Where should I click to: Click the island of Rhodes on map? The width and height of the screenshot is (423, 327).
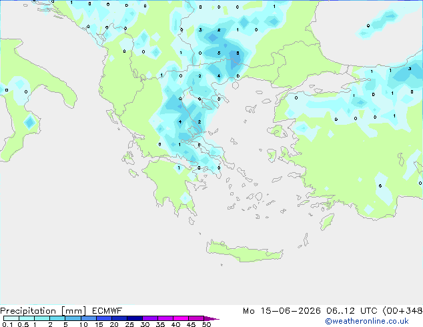[327, 222]
